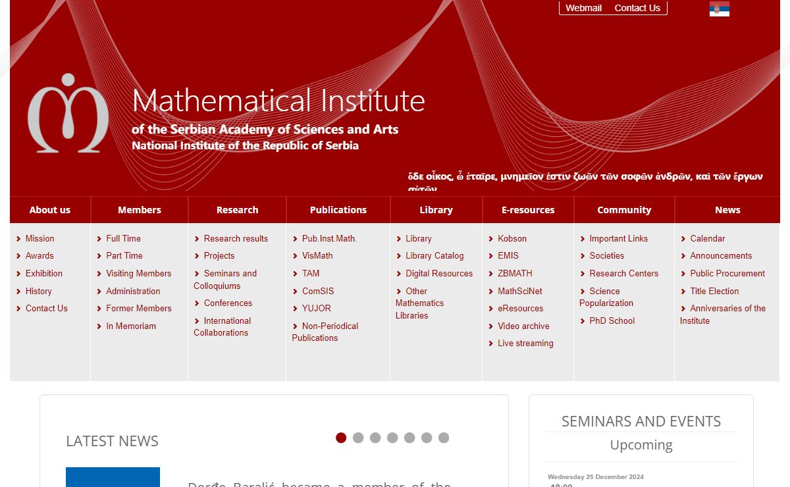Open the Research menu
This screenshot has width=790, height=487.
[x=238, y=210]
